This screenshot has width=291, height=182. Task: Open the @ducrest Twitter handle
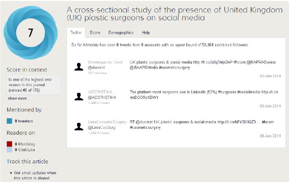(x=97, y=68)
